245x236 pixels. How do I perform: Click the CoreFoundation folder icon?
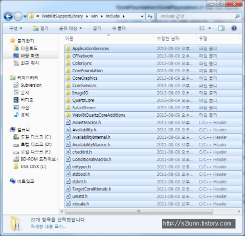(x=68, y=71)
